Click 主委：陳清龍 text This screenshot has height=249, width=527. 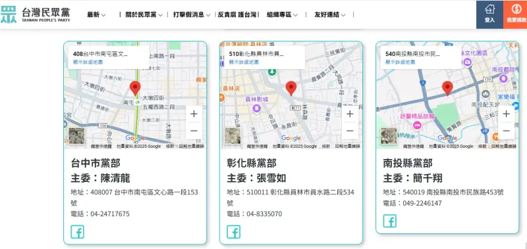pyautogui.click(x=100, y=178)
